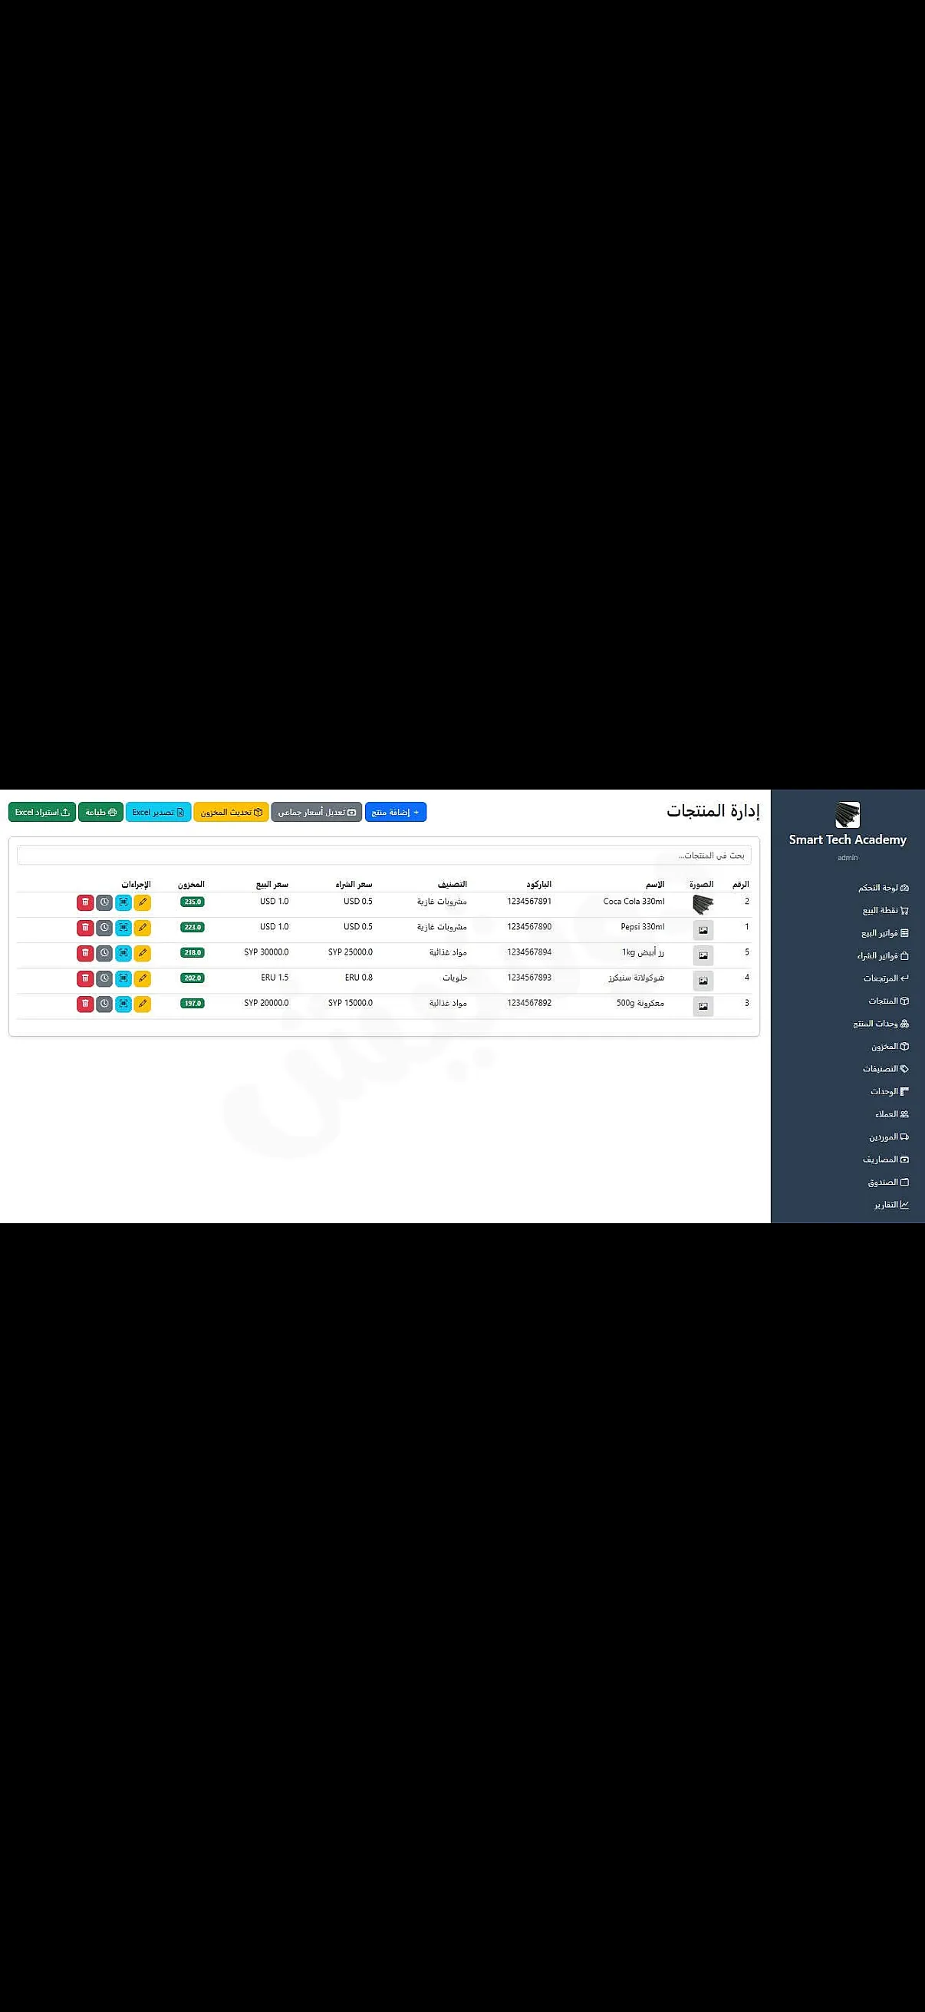This screenshot has width=925, height=2012.
Task: Delete رز أبيض 1kg using the red trash icon
Action: (x=85, y=953)
